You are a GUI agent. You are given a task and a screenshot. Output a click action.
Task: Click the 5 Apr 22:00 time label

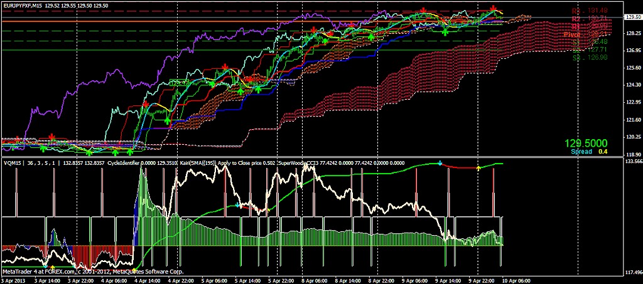point(283,281)
